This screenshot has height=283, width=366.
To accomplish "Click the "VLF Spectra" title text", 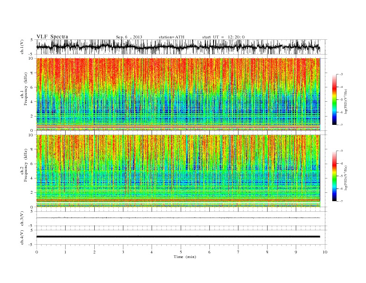I will coord(52,37).
